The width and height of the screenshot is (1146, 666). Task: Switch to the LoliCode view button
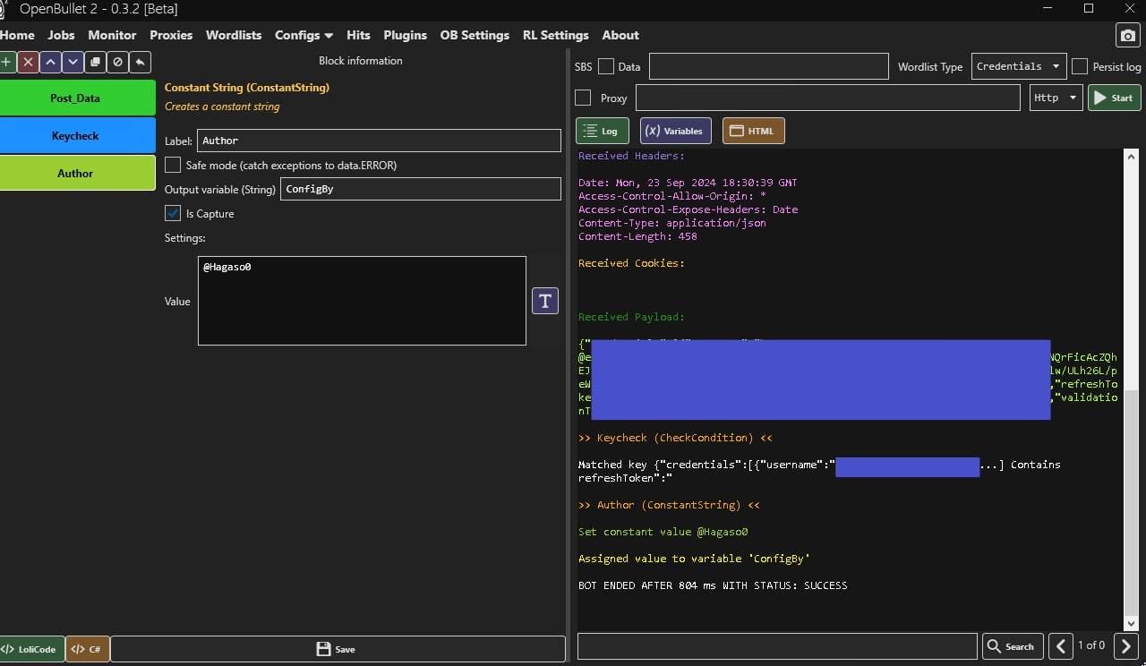(x=31, y=649)
